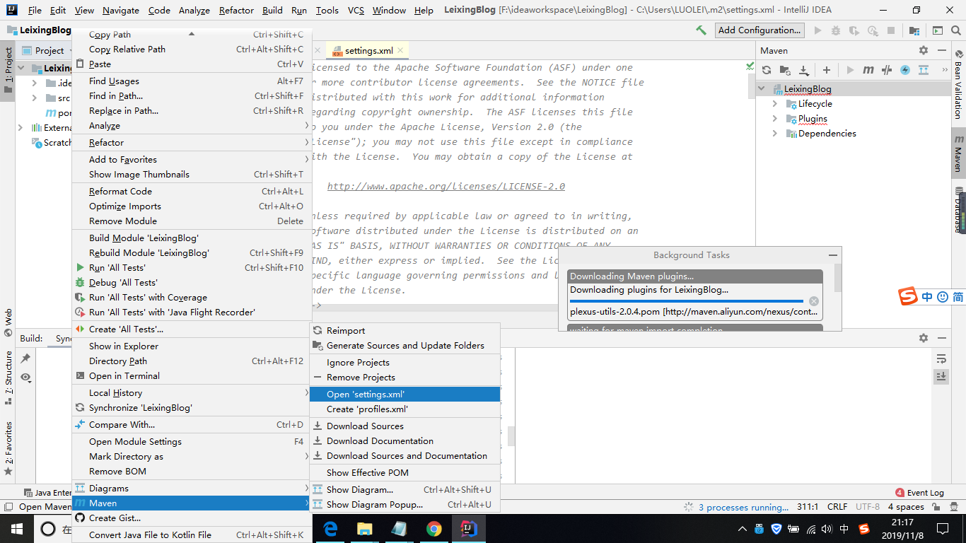966x543 pixels.
Task: Open the Build view options eye icon
Action: [x=25, y=378]
